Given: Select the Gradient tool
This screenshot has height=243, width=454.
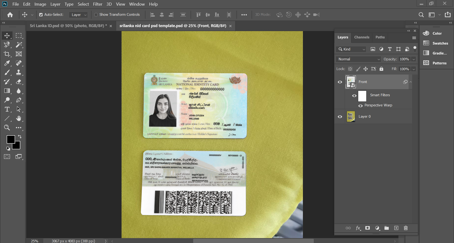Looking at the screenshot, I should pos(7,91).
